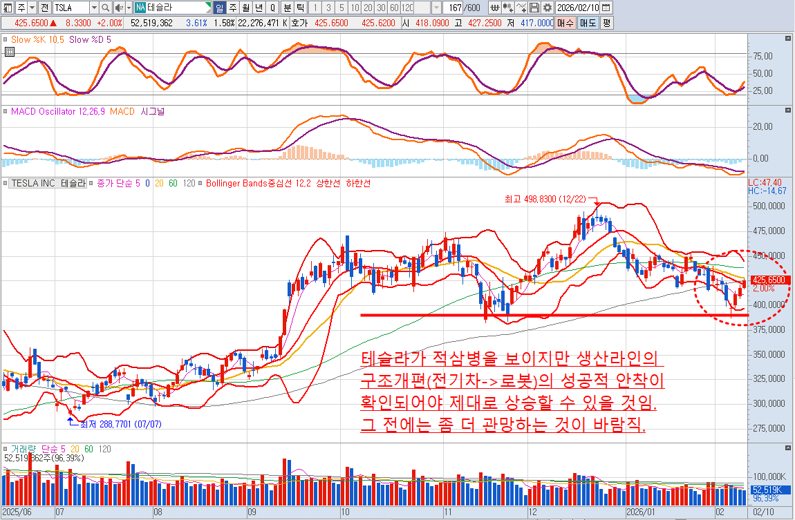Click the speaker sound icon in toolbar

pos(118,8)
